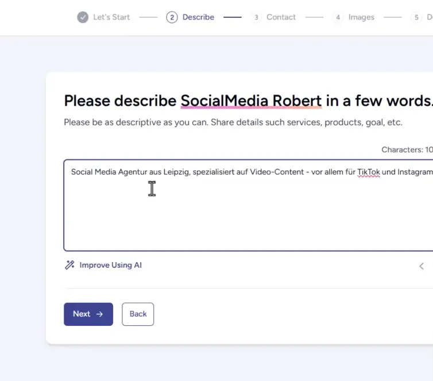The width and height of the screenshot is (433, 381).
Task: Click the magic wand AI icon
Action: [69, 265]
